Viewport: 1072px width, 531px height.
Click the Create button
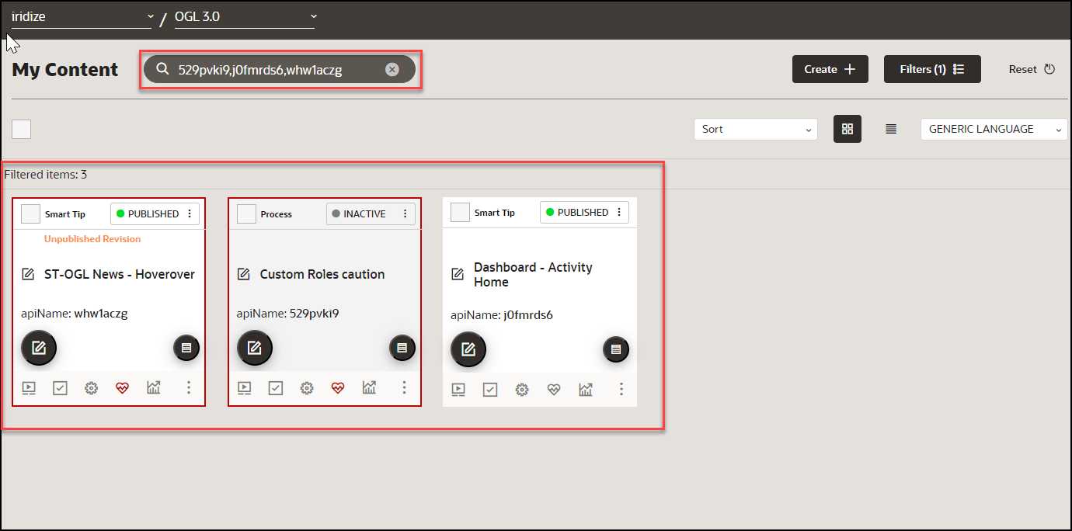(x=830, y=69)
